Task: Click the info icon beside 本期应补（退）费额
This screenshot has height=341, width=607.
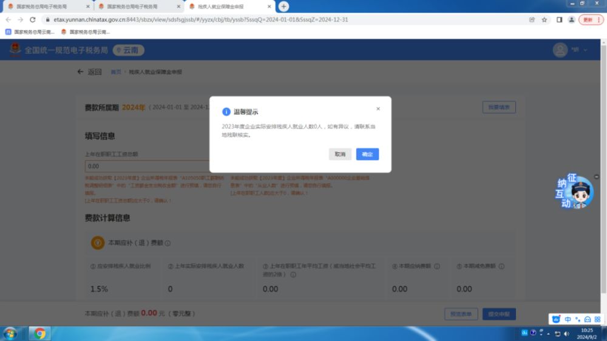Action: [168, 243]
